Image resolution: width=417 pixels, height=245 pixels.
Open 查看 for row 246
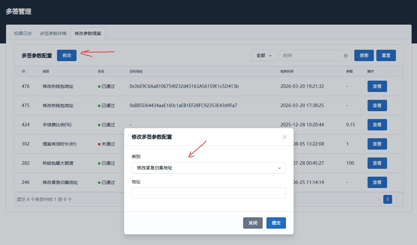(x=377, y=182)
